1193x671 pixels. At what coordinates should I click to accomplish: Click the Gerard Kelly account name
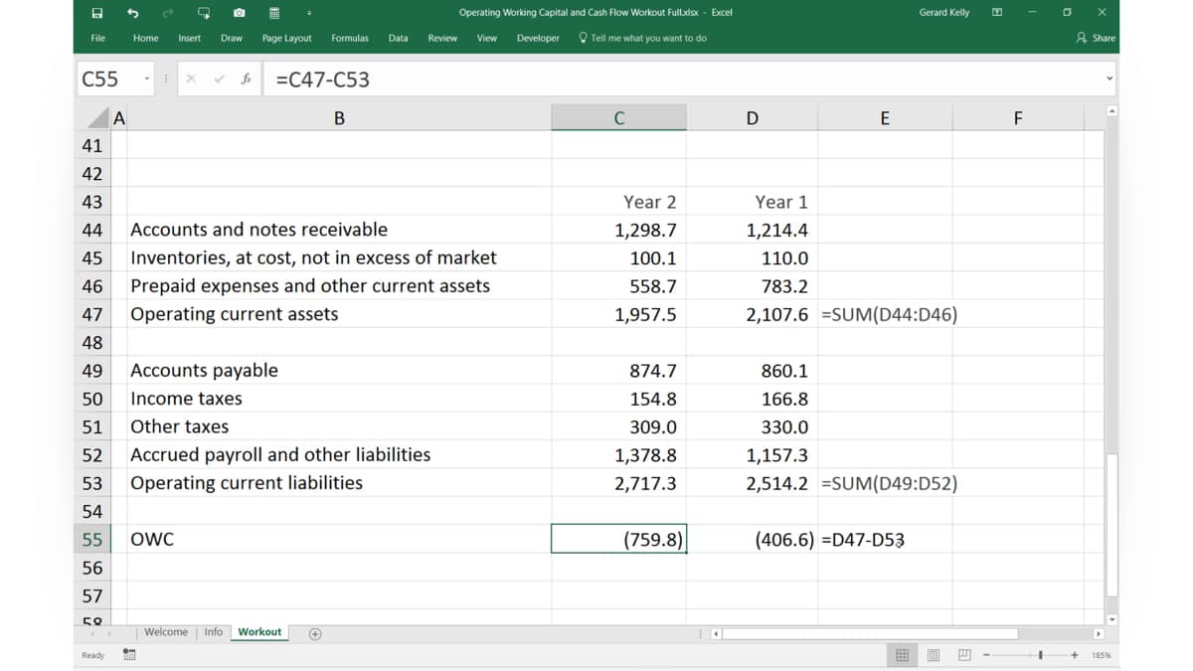[x=944, y=13]
